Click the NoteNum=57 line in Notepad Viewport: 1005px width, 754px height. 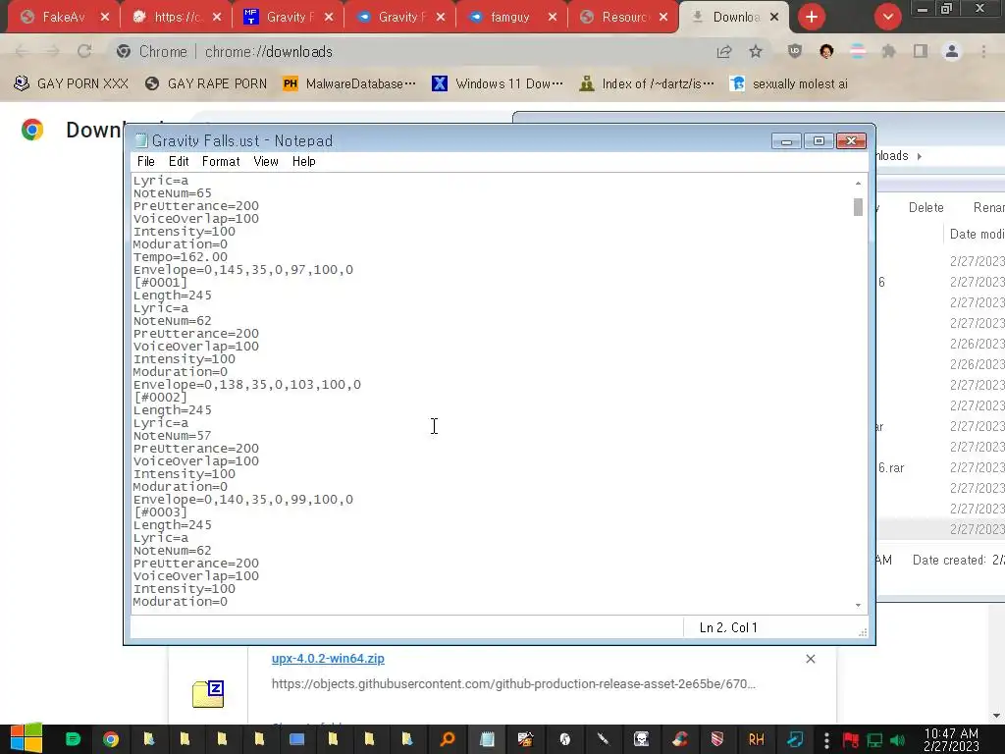point(172,436)
